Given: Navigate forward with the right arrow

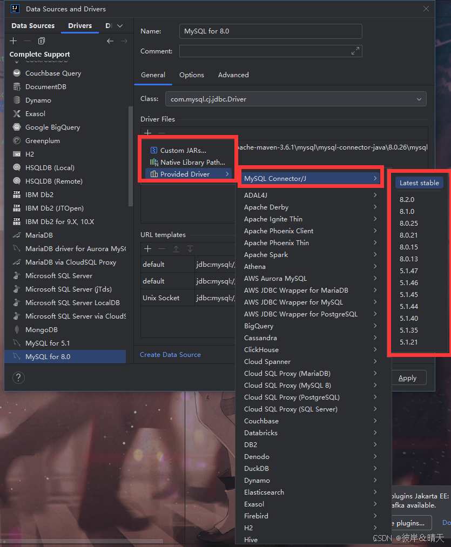Looking at the screenshot, I should coord(124,41).
